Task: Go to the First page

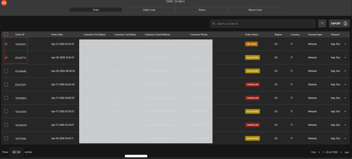Action: (x=313, y=152)
